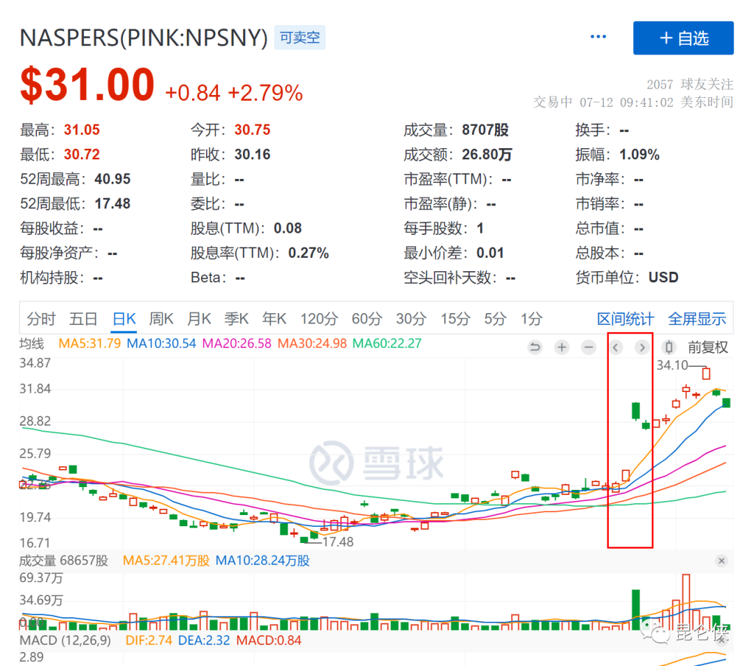Zoom in the chart with plus icon

(x=562, y=347)
